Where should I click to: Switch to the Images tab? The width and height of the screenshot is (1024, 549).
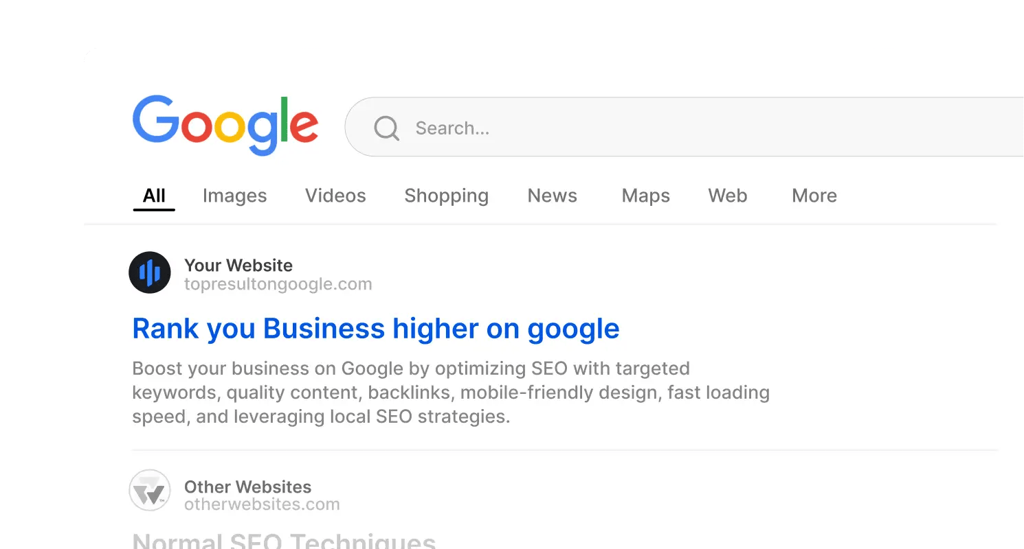(234, 196)
